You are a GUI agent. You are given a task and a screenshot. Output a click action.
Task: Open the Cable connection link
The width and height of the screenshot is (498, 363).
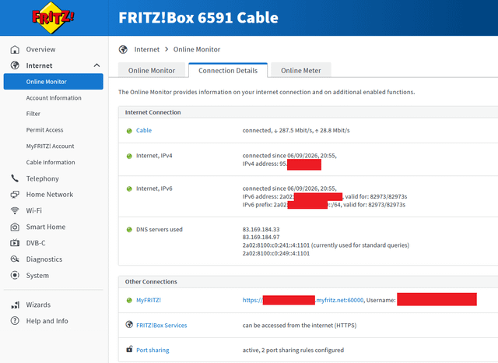pyautogui.click(x=144, y=130)
